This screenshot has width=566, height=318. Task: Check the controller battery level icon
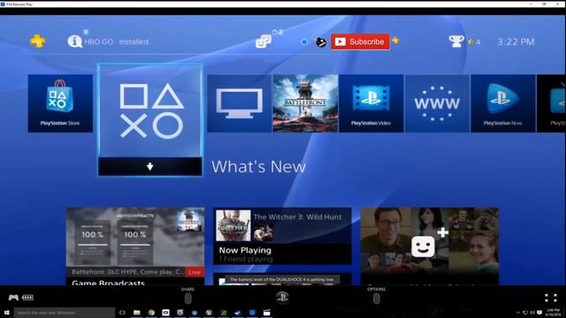pos(27,298)
